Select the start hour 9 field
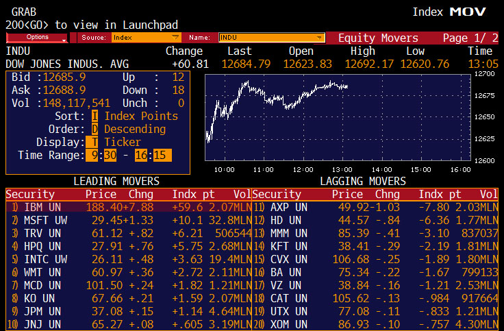504x331 pixels. [x=92, y=156]
